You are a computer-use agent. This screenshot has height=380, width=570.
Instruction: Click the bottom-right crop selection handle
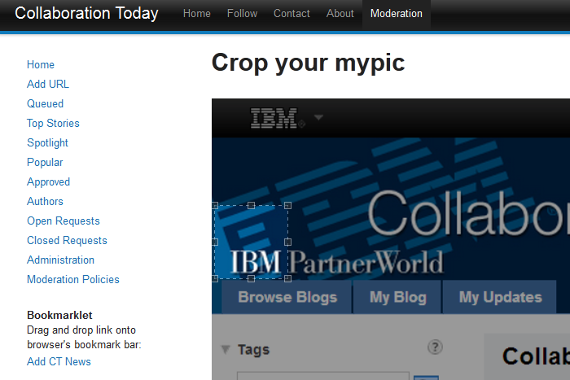click(x=287, y=278)
